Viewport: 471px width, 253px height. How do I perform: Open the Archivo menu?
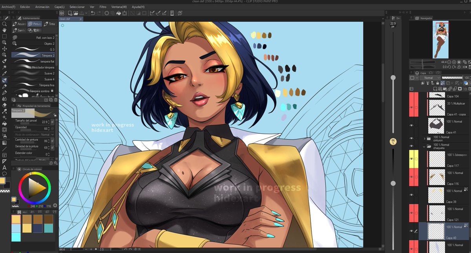8,7
